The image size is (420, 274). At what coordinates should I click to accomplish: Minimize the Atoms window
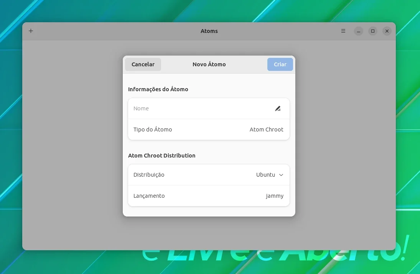point(358,31)
